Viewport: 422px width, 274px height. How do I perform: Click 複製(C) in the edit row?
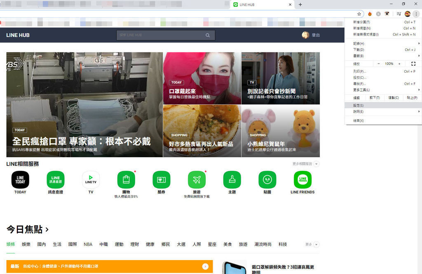pos(394,98)
